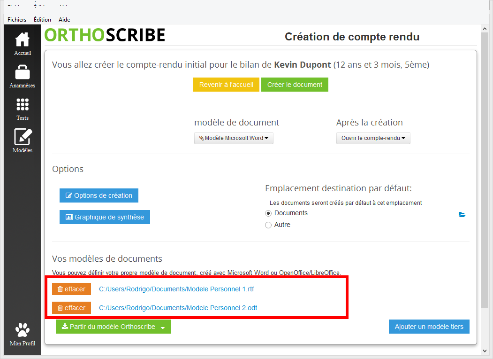Screen dimensions: 493x359
Task: Open the Accueil home icon in sidebar
Action: point(22,40)
